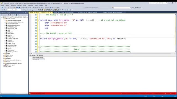Select the CHANGE_TRACKING database
The image size is (177, 99).
pos(13,38)
